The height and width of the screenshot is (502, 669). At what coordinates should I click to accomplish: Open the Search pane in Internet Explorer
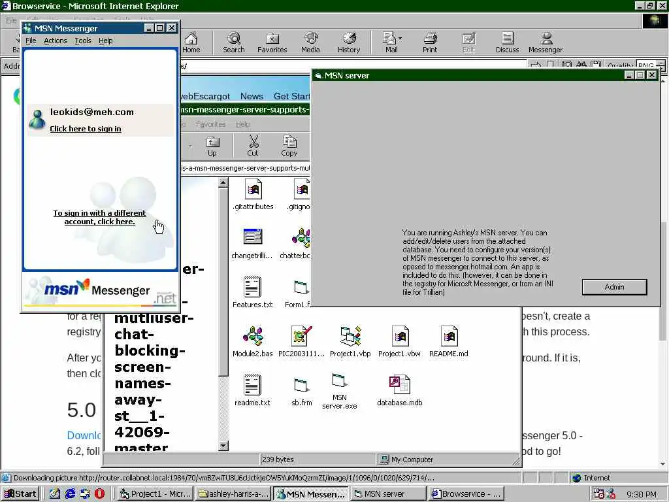tap(234, 42)
